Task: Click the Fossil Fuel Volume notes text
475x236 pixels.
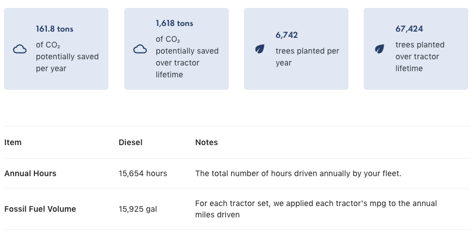Action: point(316,209)
